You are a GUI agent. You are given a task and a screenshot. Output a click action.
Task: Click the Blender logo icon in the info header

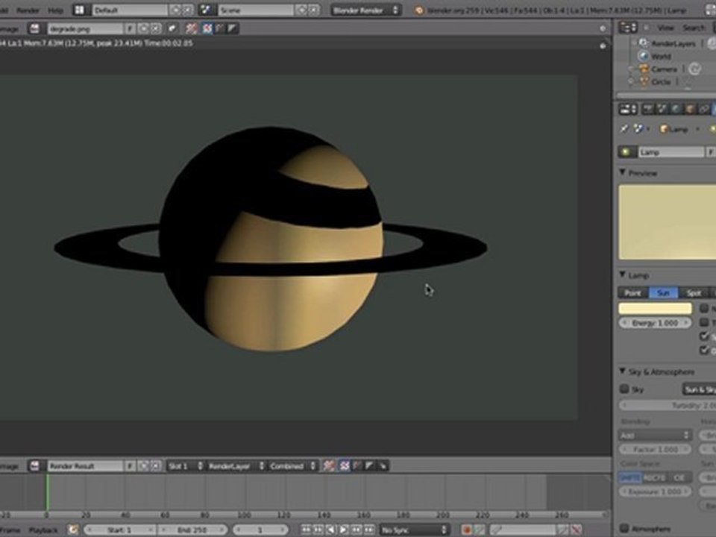(x=418, y=10)
